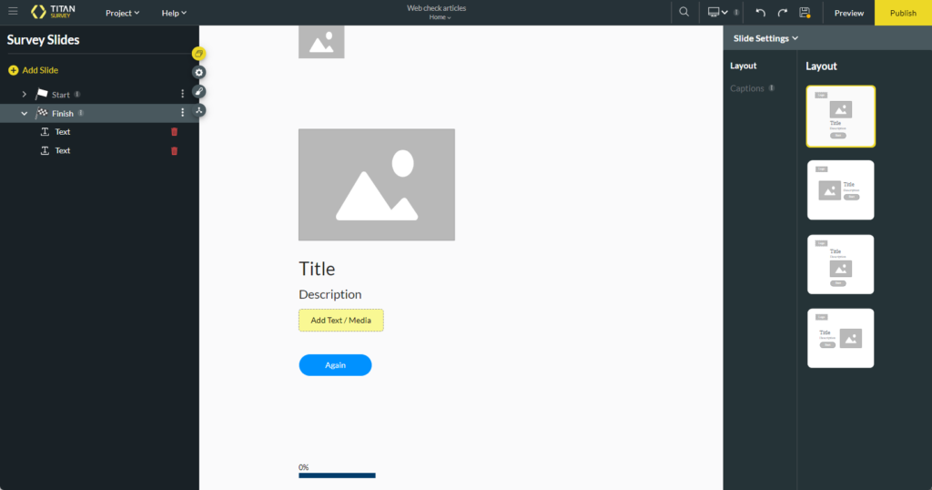
Task: Click the search magnifier icon
Action: (x=684, y=12)
